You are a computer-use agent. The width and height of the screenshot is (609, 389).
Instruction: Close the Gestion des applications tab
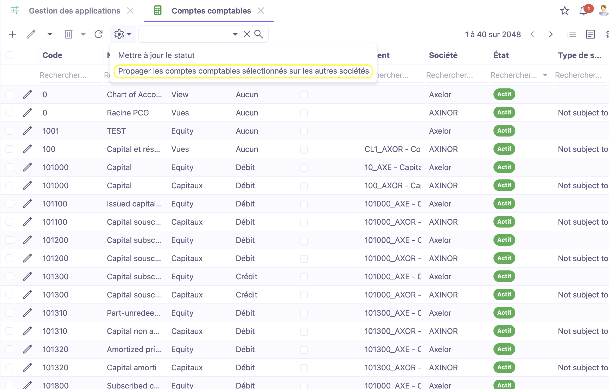point(130,11)
